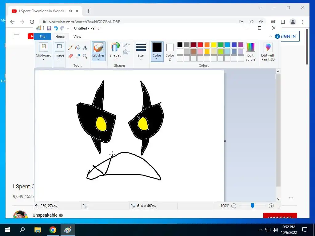Click Edit with Paint 3D icon
Screen dimensions: 315x236
[x=268, y=47]
